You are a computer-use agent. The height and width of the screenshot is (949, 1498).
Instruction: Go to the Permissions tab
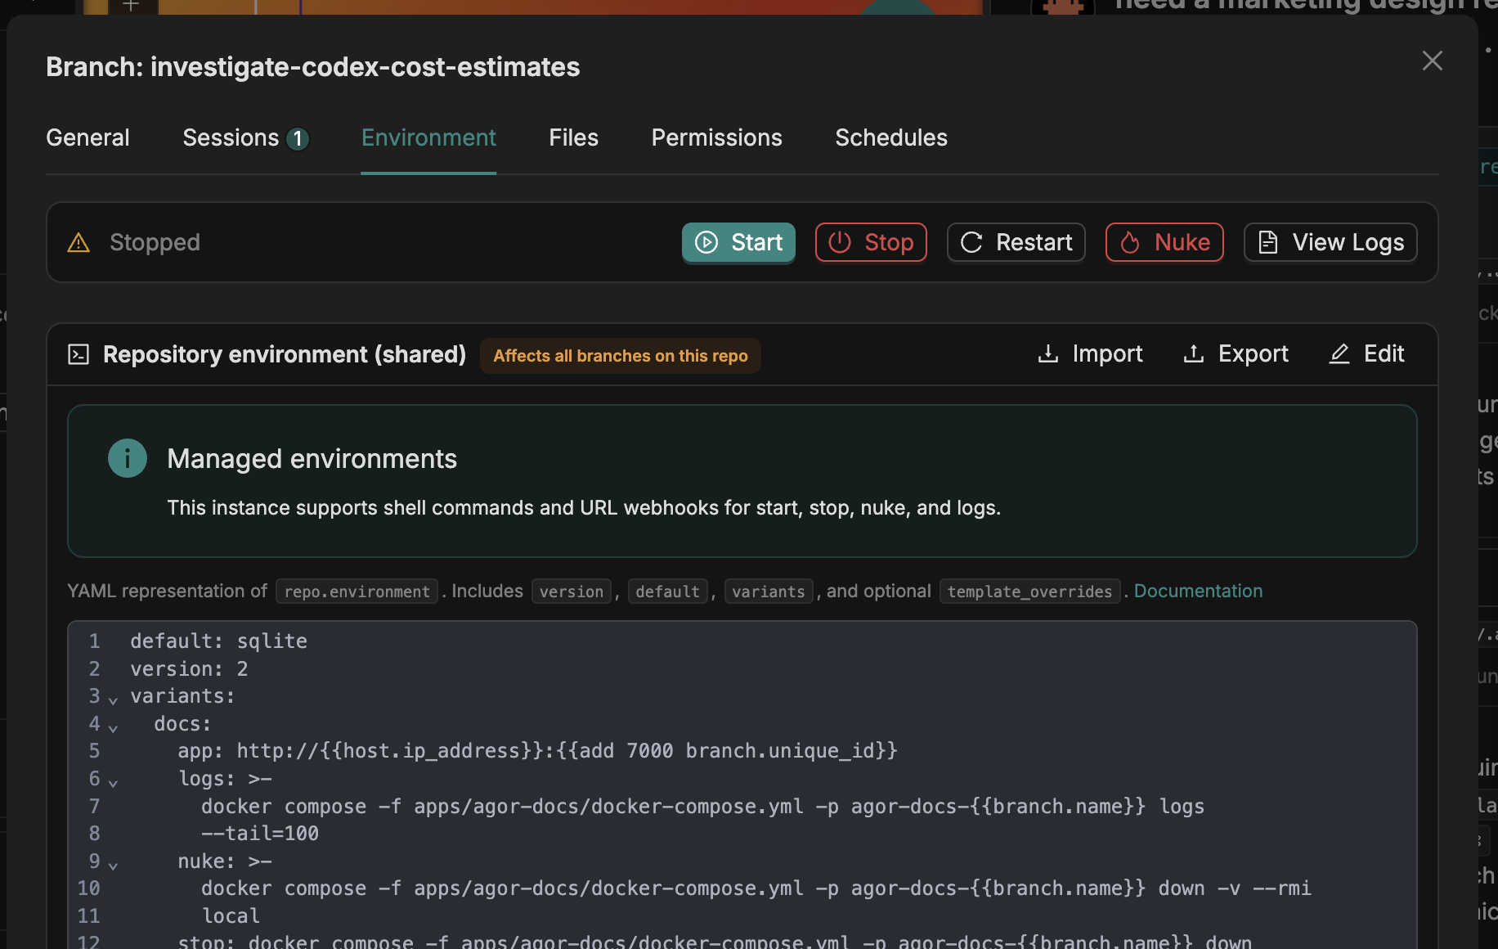click(716, 137)
